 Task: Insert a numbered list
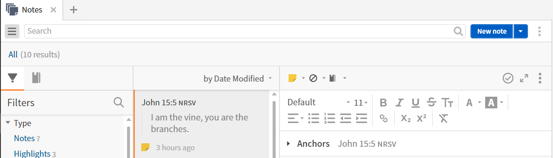coord(329,118)
